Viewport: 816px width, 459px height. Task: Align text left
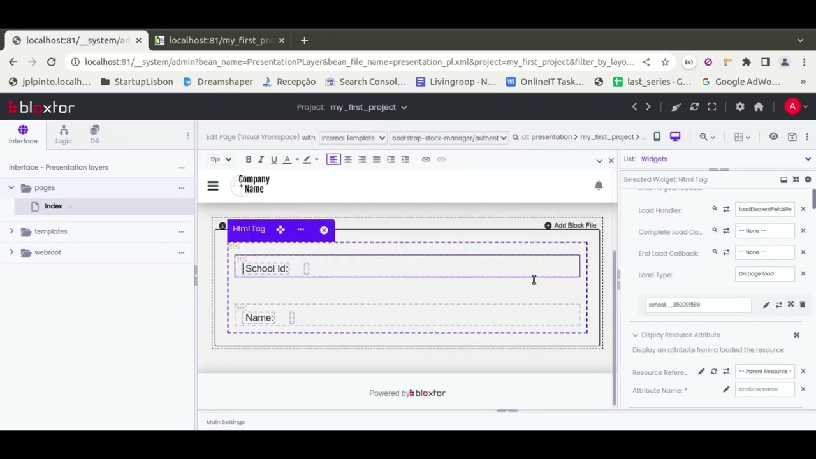[333, 159]
